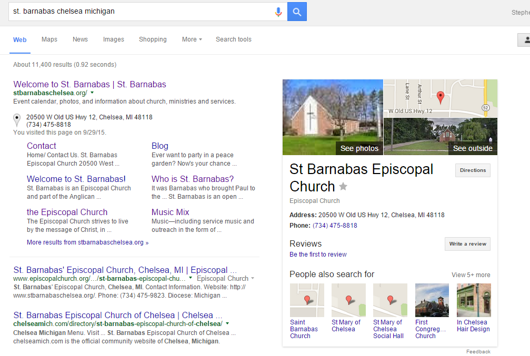Click the 'Episcopal Church' text after episcopalchurch.org URL

[223, 278]
